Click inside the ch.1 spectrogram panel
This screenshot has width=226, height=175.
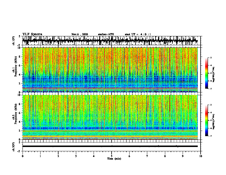[110, 70]
